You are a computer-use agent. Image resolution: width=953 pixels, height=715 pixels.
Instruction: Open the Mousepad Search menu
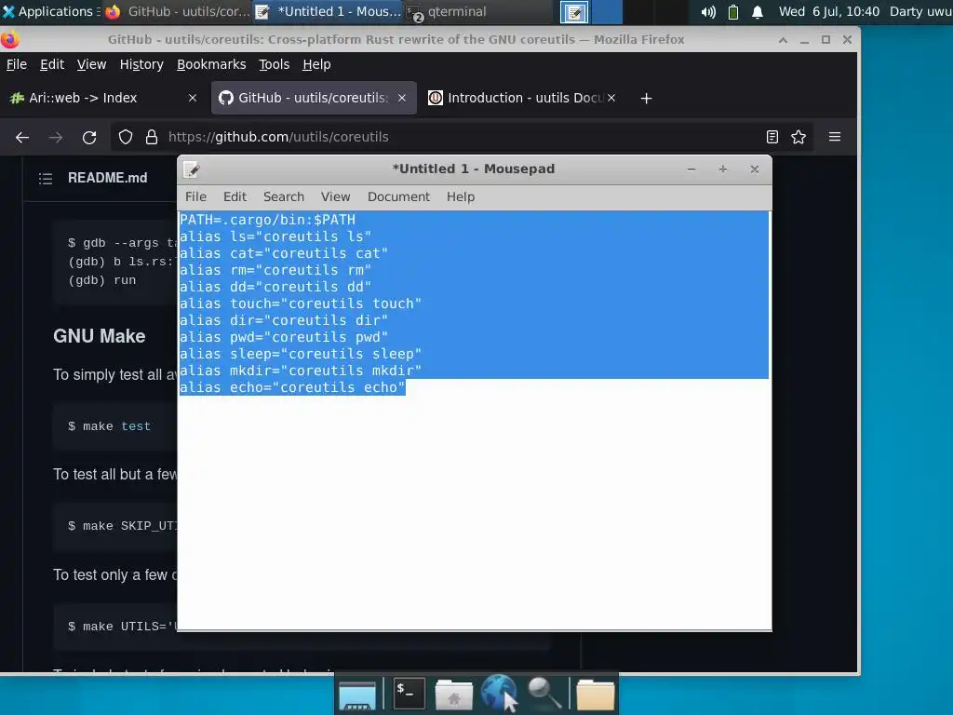[283, 196]
